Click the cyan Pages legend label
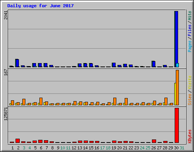This screenshot has width=194, height=152. pos(189,46)
